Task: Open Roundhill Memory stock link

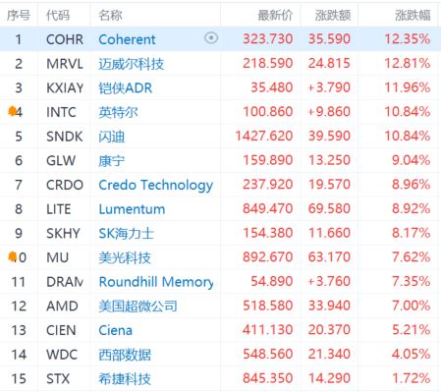Action: coord(156,282)
